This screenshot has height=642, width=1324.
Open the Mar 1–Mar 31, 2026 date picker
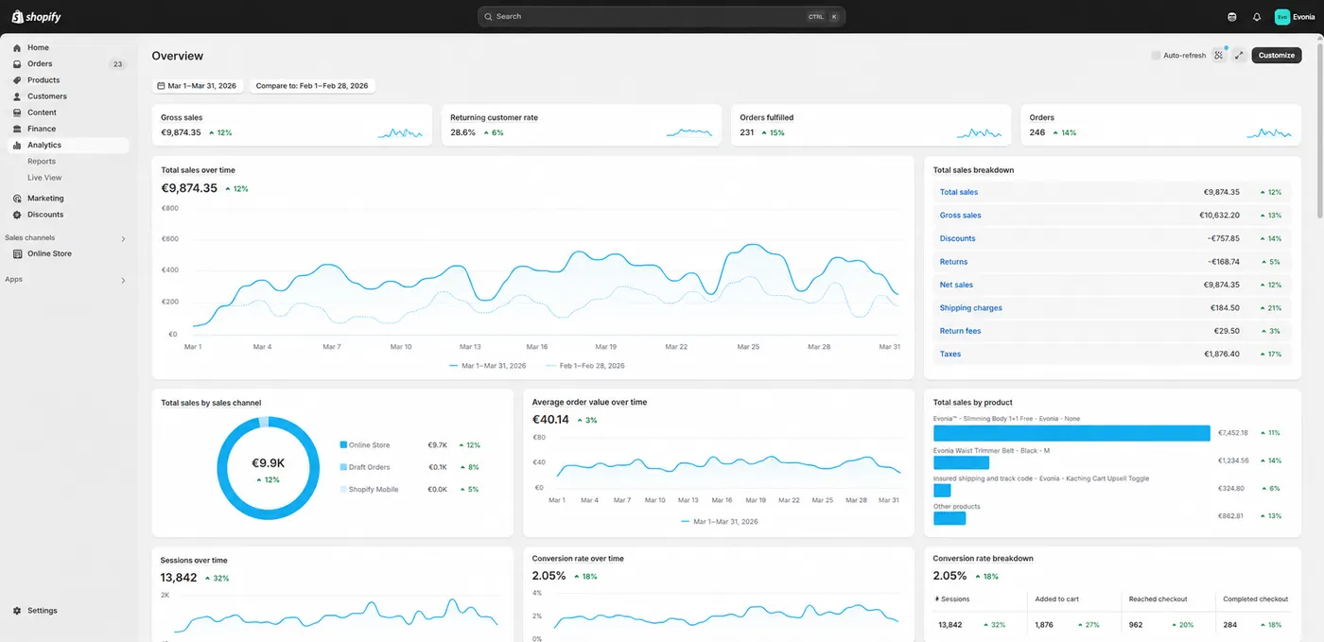(x=198, y=86)
